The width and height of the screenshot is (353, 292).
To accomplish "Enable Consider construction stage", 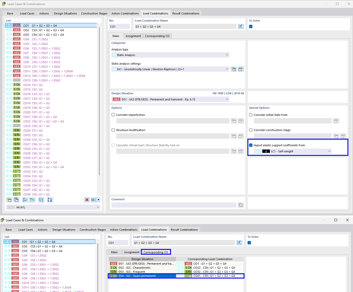I will (251, 130).
